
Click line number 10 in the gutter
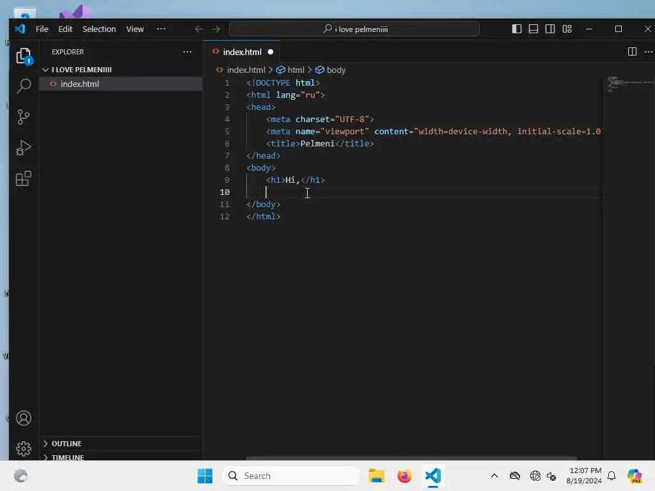tap(225, 192)
